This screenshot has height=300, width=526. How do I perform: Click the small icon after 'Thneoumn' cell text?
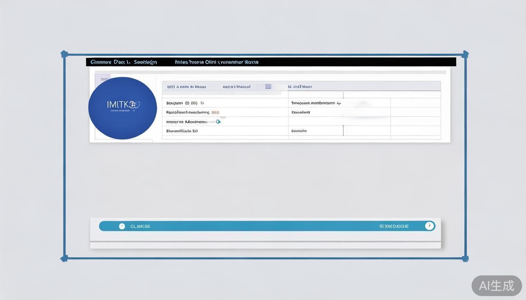coord(339,104)
